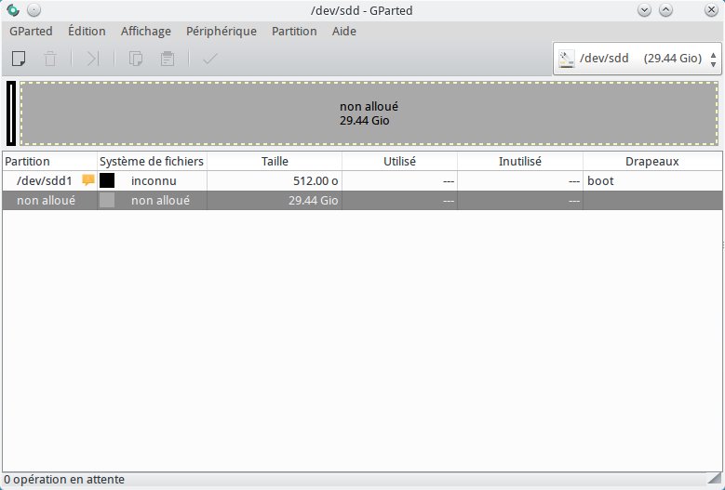Click the warning icon next to /dev/sdd1

[87, 180]
